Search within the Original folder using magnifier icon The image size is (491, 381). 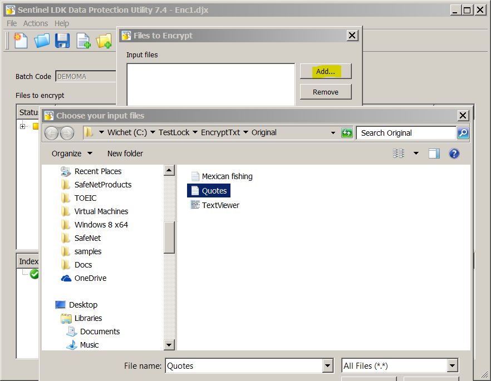[462, 132]
